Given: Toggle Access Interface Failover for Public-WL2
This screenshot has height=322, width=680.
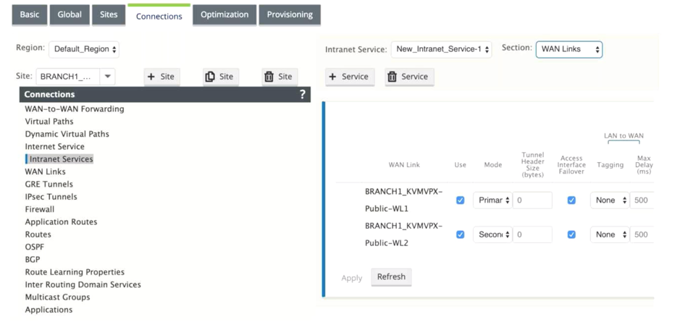Looking at the screenshot, I should [x=571, y=234].
